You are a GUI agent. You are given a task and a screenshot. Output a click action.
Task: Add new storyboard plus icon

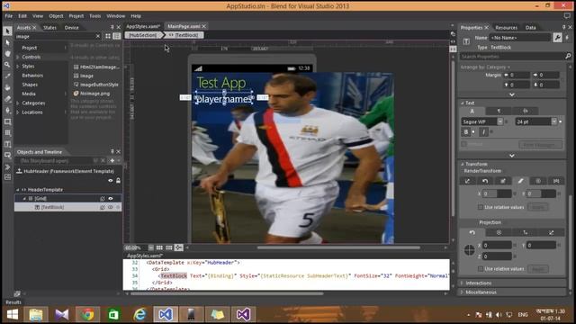(x=112, y=160)
